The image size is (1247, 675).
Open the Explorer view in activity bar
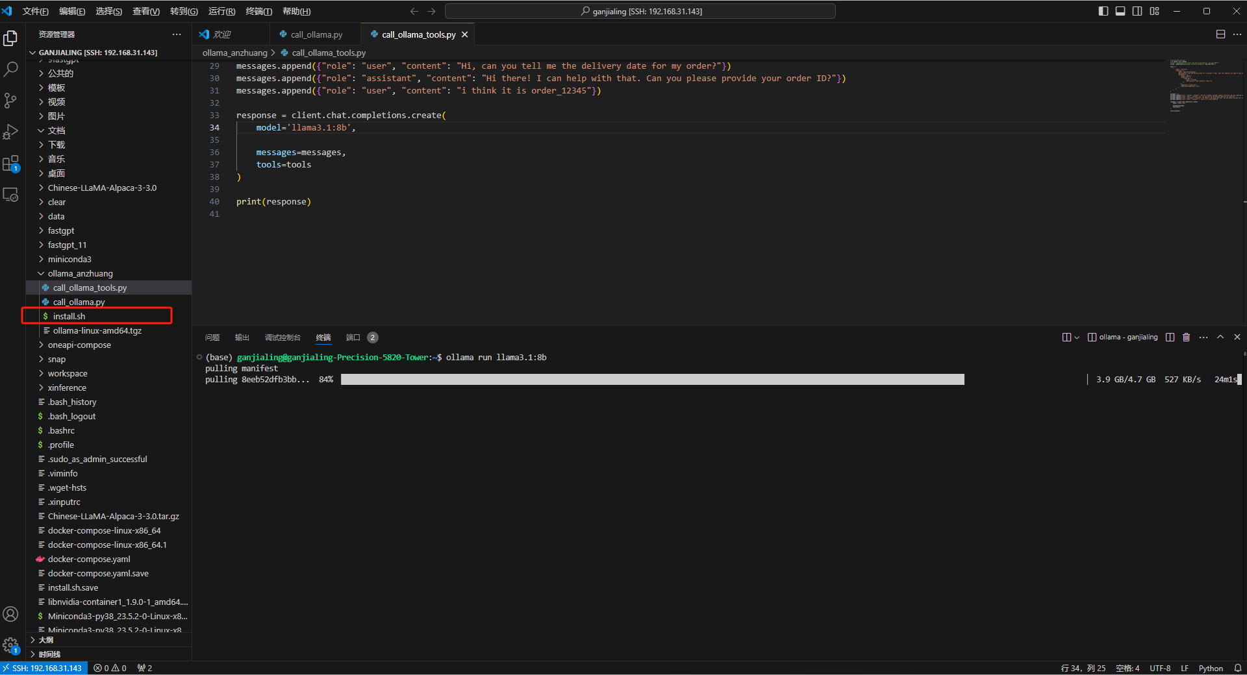click(x=10, y=38)
